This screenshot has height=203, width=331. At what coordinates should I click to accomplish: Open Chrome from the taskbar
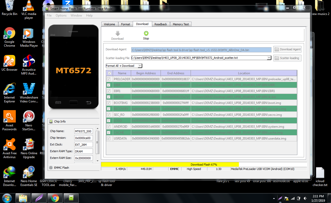click(x=55, y=198)
